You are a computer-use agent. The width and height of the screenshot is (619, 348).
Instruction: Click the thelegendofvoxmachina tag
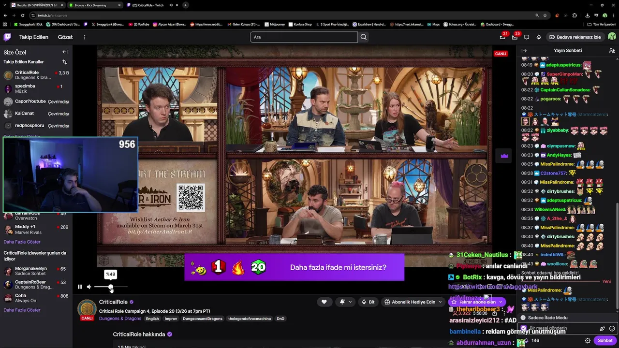(x=250, y=319)
